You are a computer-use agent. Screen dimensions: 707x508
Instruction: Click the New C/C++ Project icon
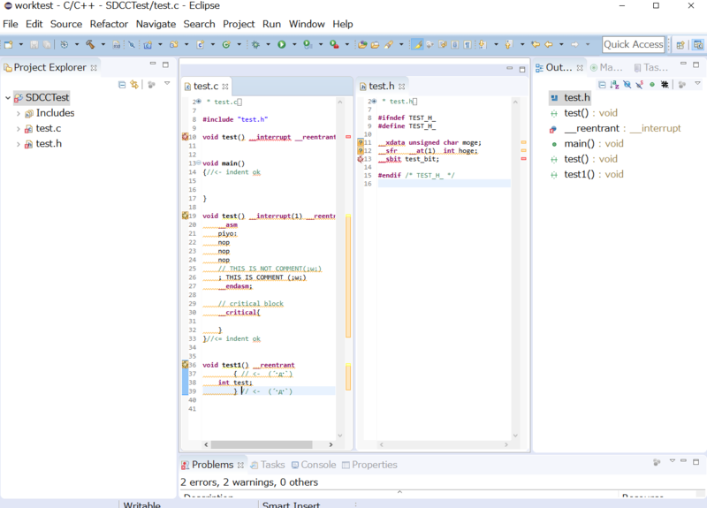(x=148, y=44)
